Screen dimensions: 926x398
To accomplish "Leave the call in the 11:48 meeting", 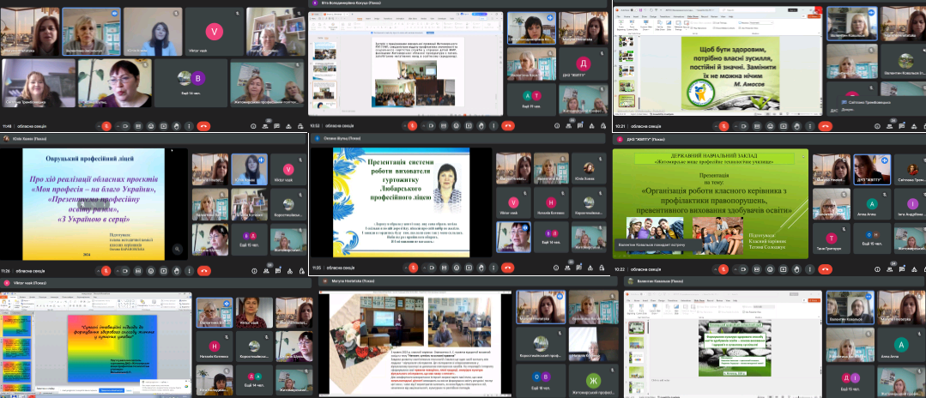I will click(x=203, y=126).
